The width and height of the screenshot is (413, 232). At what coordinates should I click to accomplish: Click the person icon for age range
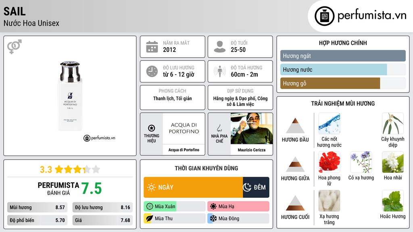click(x=220, y=47)
